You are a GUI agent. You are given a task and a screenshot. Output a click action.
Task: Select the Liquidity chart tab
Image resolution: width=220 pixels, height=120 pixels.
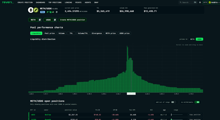click(36, 33)
